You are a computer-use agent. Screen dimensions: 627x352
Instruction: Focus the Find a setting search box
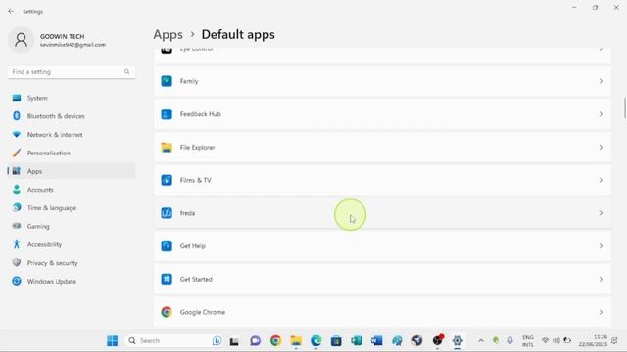[72, 71]
